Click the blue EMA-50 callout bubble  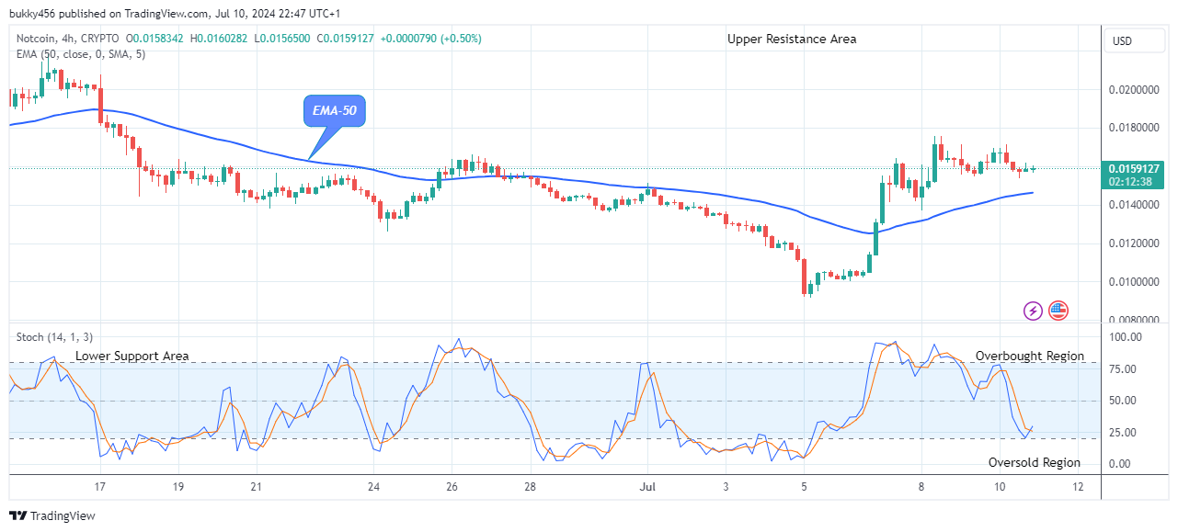tap(336, 112)
